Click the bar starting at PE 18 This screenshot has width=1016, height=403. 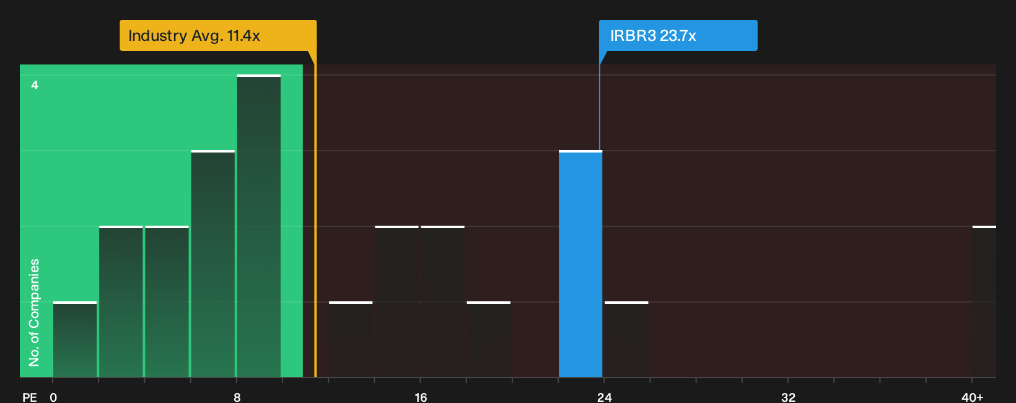[489, 339]
